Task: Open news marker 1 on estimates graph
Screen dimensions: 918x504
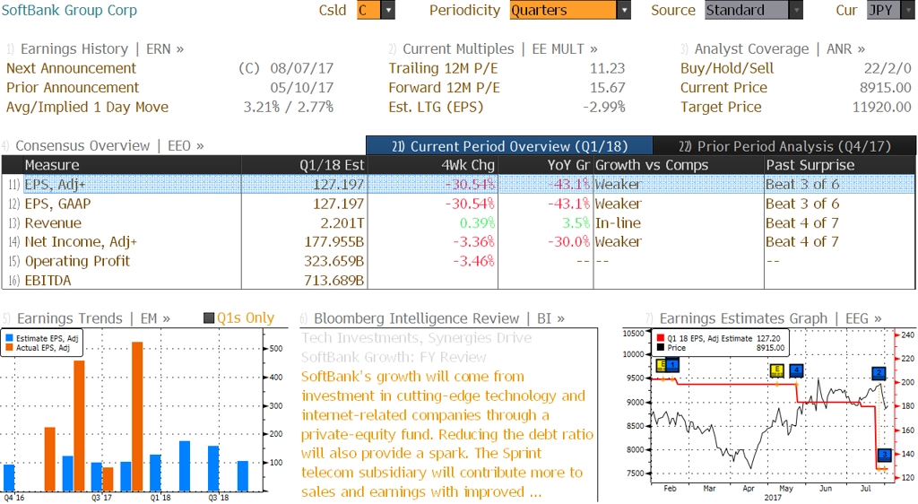Action: pos(672,365)
